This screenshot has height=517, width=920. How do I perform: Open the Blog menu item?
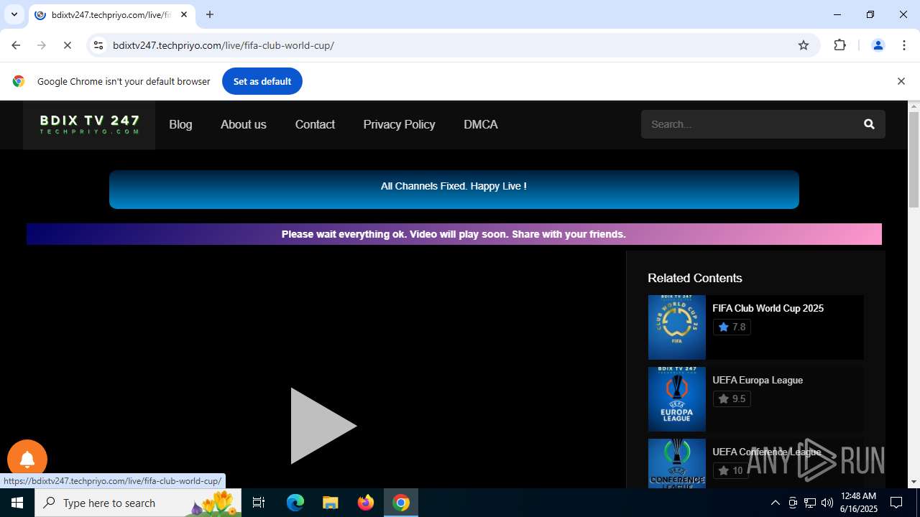tap(180, 124)
